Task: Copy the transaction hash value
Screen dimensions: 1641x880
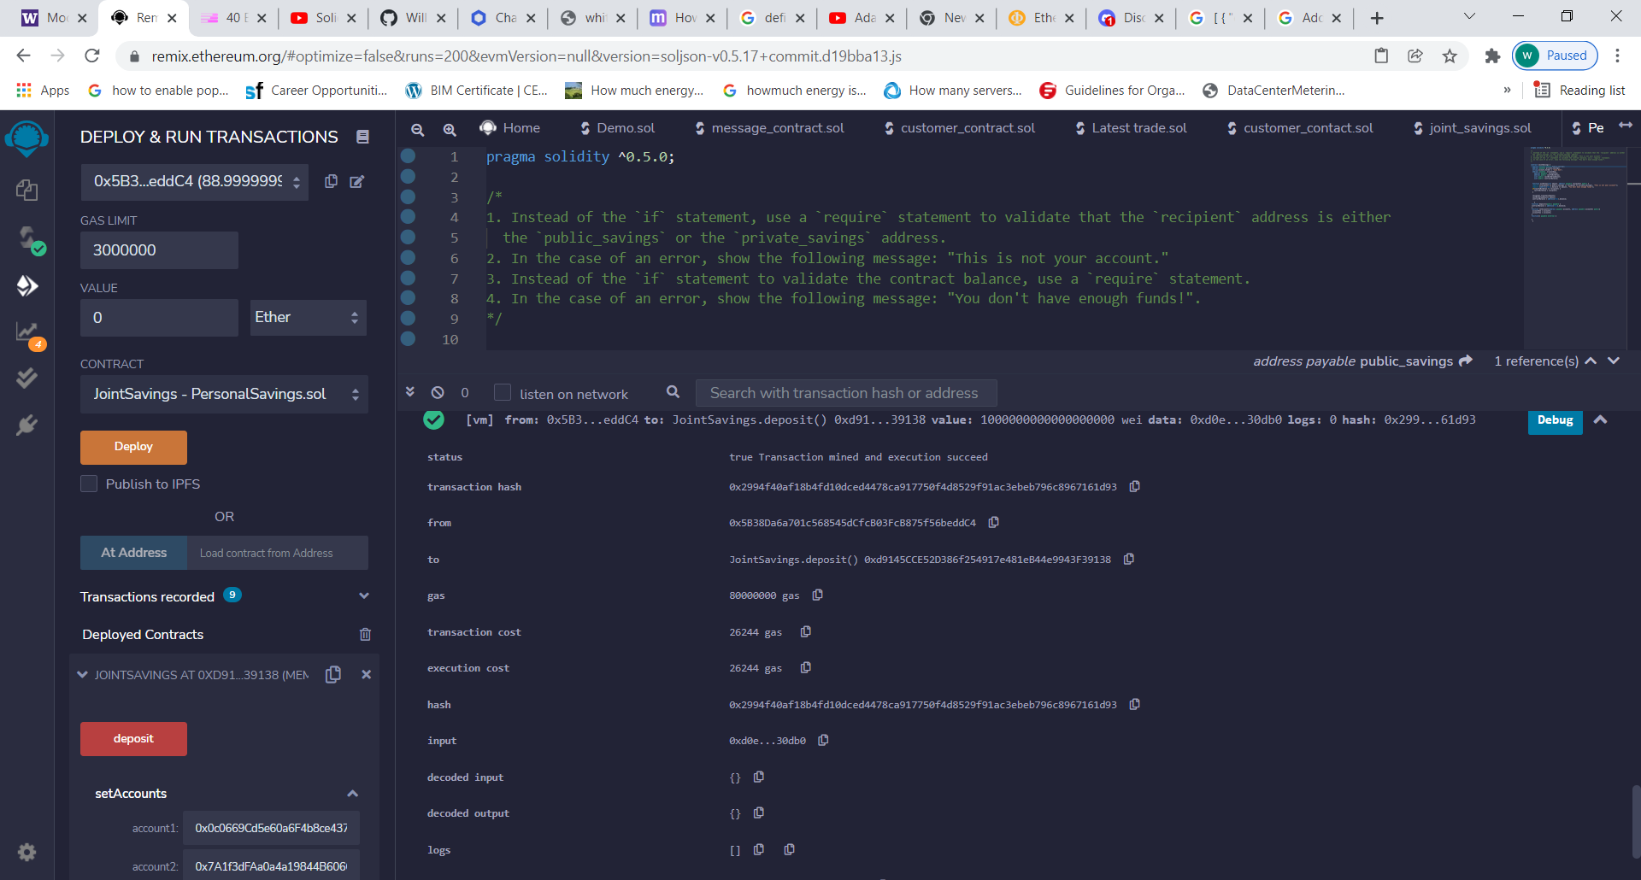Action: (x=1135, y=486)
